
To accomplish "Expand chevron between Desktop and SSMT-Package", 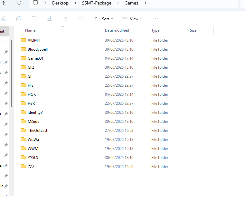I will (x=75, y=3).
